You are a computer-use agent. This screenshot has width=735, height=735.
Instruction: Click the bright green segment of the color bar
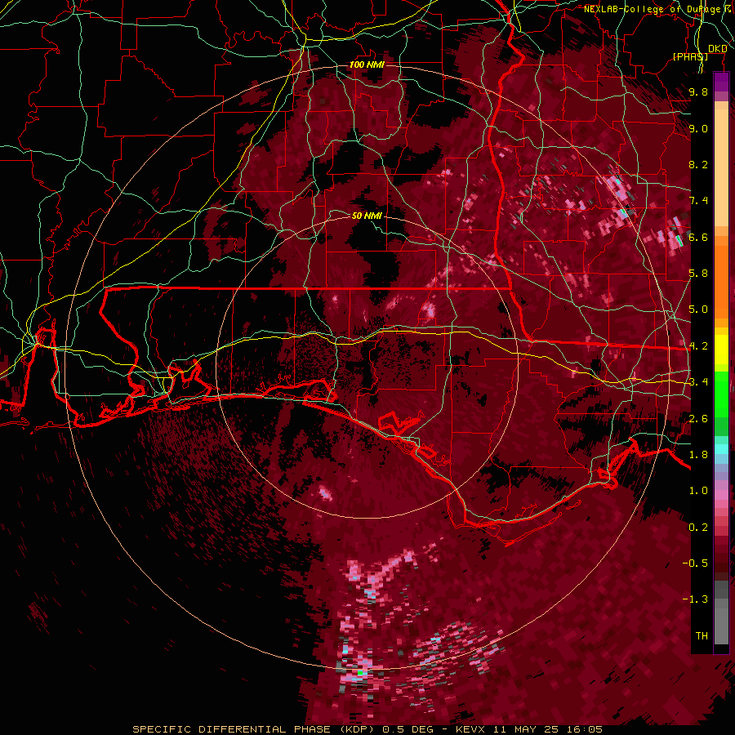[721, 394]
